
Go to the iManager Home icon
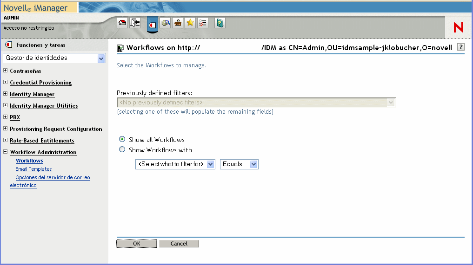click(122, 23)
